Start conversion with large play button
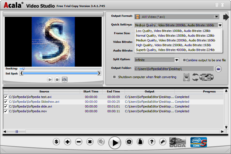 tap(115, 143)
